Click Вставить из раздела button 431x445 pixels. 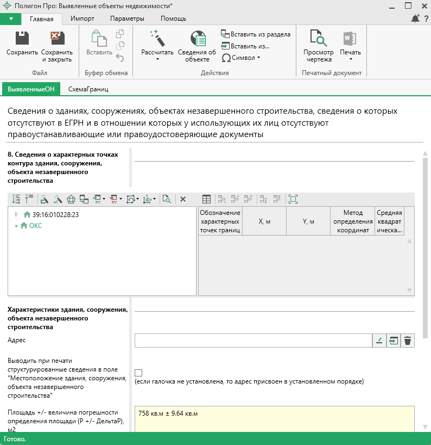tap(255, 34)
